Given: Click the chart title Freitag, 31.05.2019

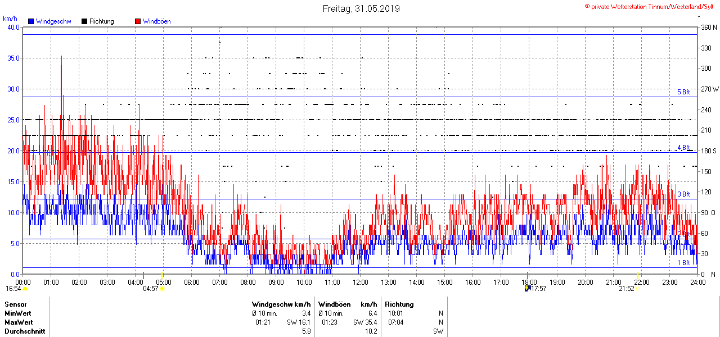Looking at the screenshot, I should coord(361,8).
